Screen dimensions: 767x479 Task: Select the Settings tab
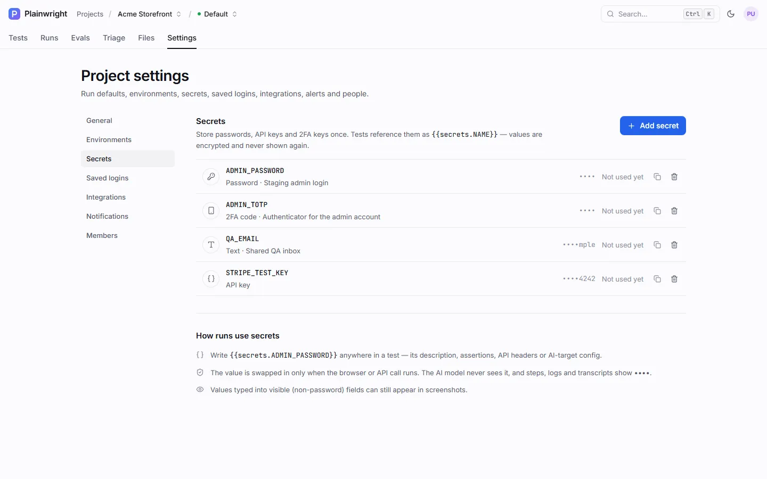(182, 38)
